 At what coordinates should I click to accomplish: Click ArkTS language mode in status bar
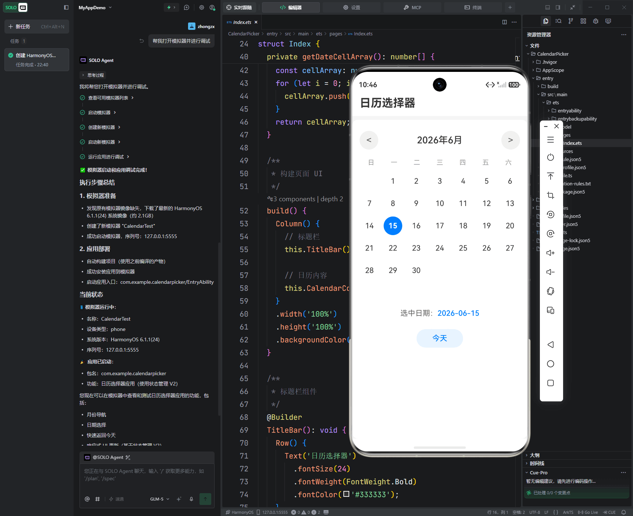click(568, 512)
